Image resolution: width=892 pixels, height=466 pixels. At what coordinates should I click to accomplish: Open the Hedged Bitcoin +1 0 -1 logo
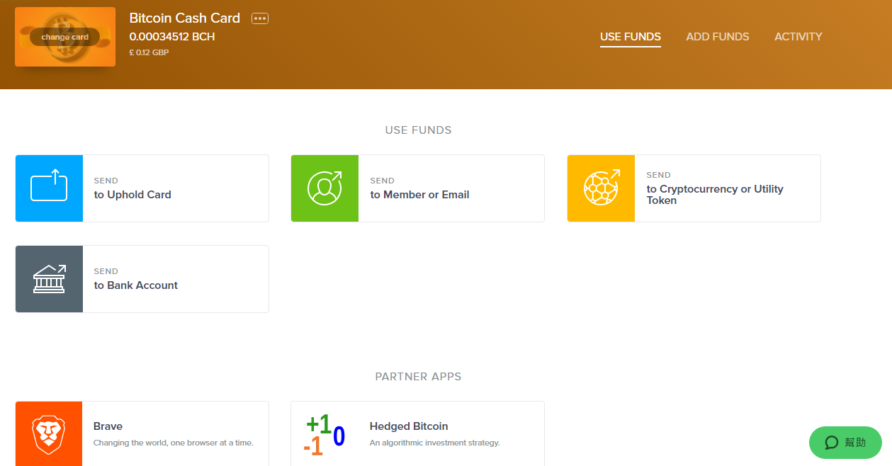(x=324, y=434)
